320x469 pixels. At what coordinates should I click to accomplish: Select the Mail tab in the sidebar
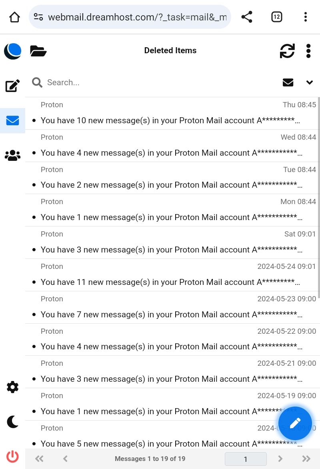(12, 120)
